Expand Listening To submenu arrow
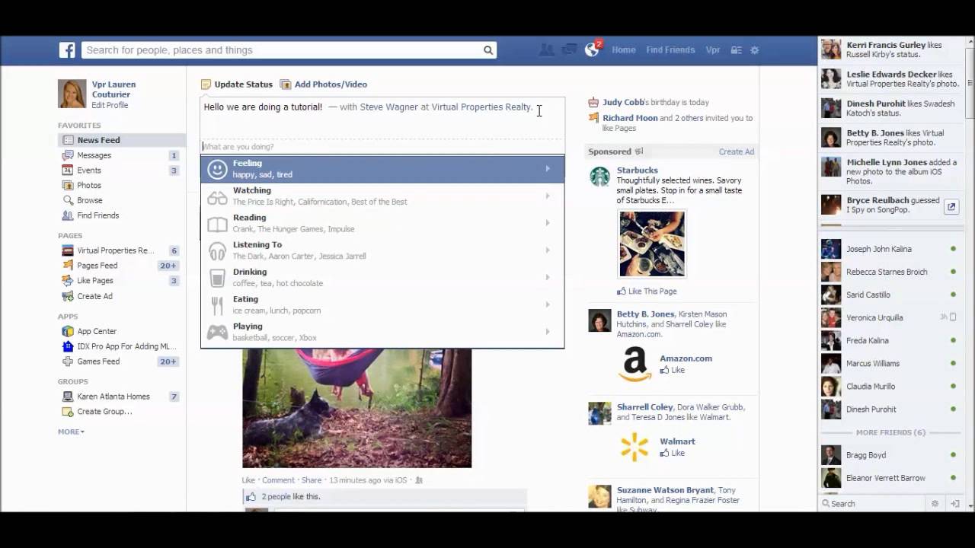 547,250
